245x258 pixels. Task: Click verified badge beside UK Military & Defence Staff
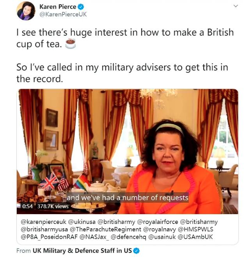(x=137, y=251)
